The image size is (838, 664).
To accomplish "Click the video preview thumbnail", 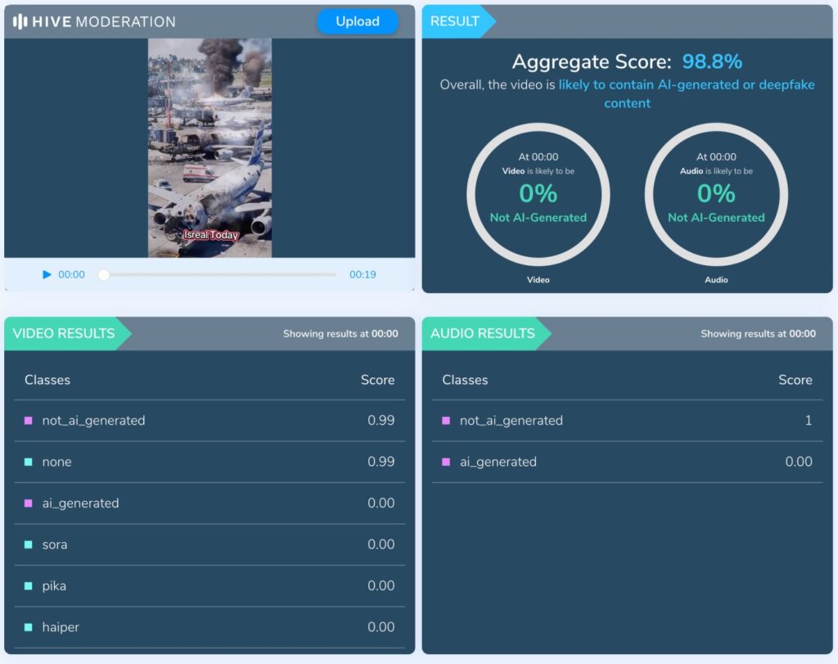I will tap(209, 148).
